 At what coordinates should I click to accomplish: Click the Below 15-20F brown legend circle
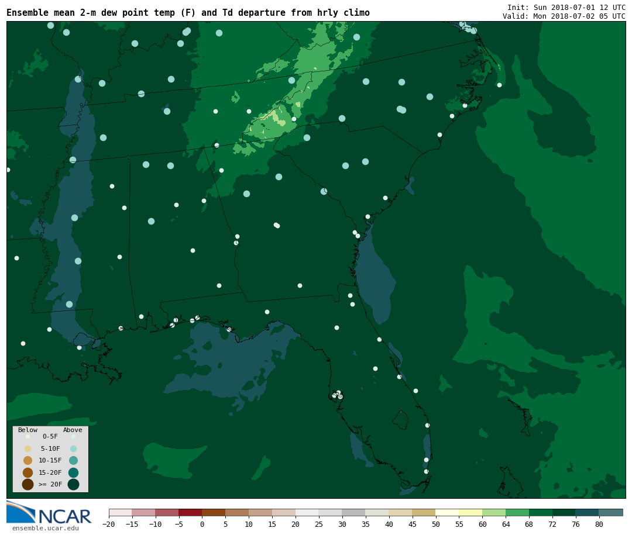28,472
